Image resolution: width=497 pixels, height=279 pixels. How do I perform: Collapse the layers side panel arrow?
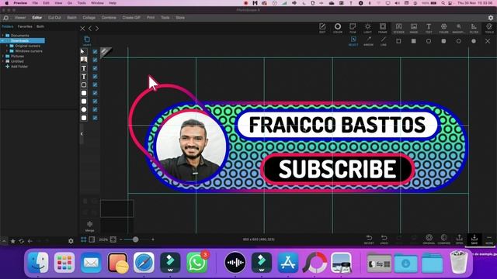(x=82, y=134)
